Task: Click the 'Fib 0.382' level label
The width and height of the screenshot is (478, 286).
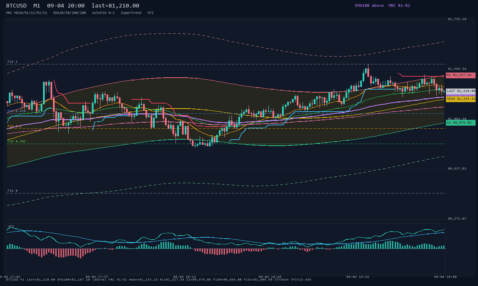Action: [x=17, y=141]
